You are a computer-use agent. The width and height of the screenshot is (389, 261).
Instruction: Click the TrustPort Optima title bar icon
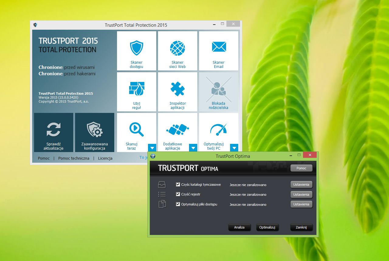(x=153, y=156)
